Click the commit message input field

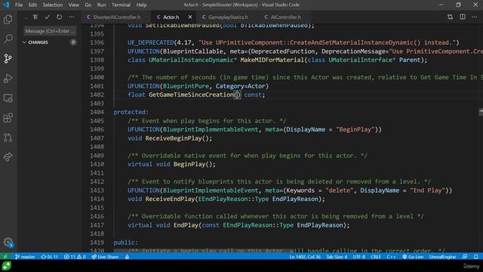point(50,31)
